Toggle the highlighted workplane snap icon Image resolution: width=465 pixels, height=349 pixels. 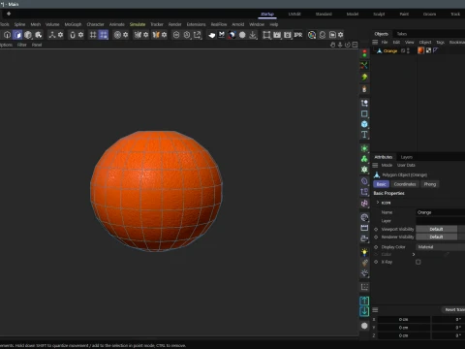click(104, 35)
